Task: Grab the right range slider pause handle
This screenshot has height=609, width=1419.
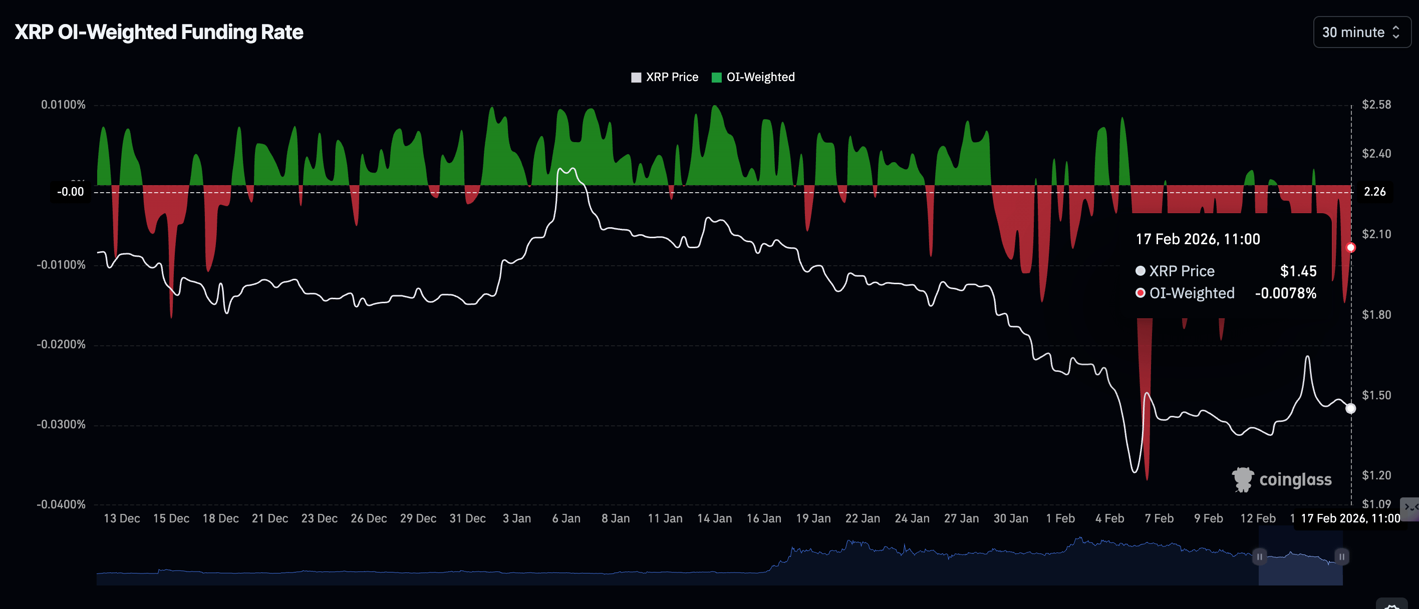Action: pos(1341,557)
